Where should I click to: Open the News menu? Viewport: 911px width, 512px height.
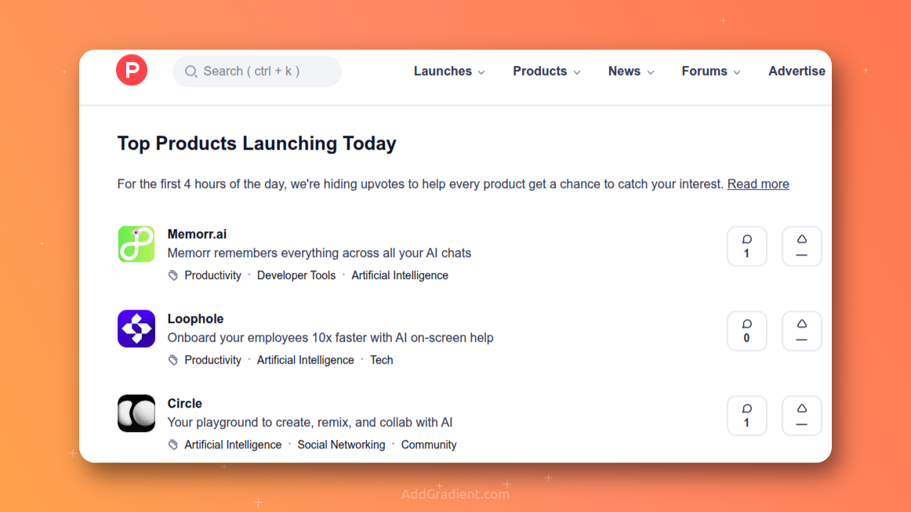point(630,71)
